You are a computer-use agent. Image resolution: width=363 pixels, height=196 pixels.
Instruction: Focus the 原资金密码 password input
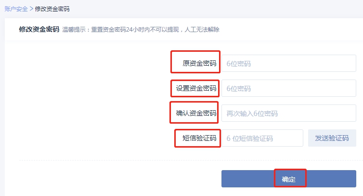[288, 63]
